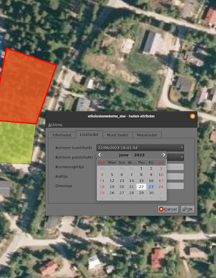Select June 20 in the calendar
The height and width of the screenshot is (278, 216).
[x=122, y=187]
